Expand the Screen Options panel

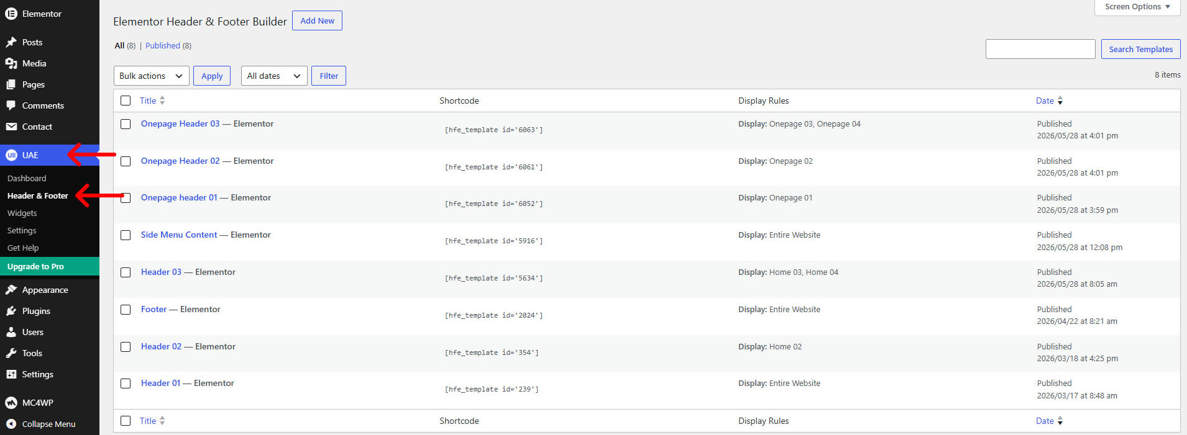coord(1137,7)
